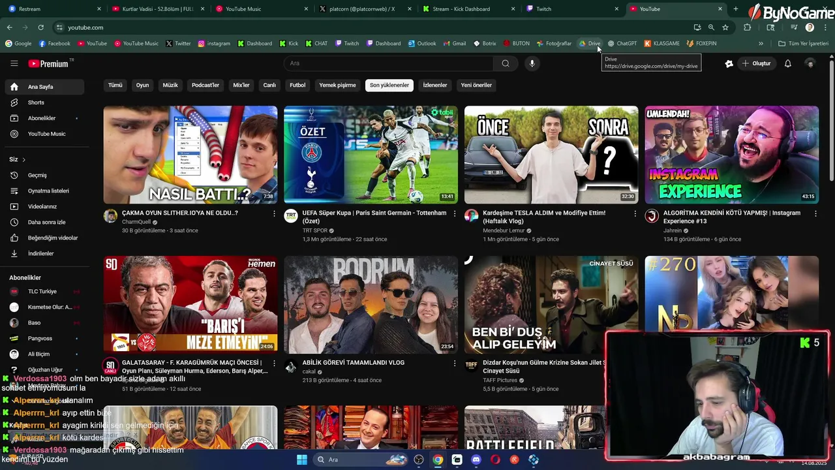Image resolution: width=835 pixels, height=470 pixels.
Task: Switch to the platcorn X browser tab
Action: [366, 9]
